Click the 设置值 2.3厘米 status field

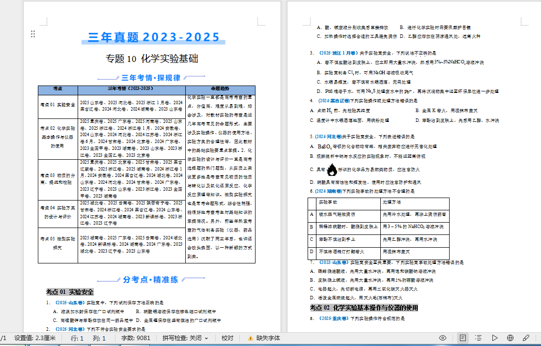[34, 338]
